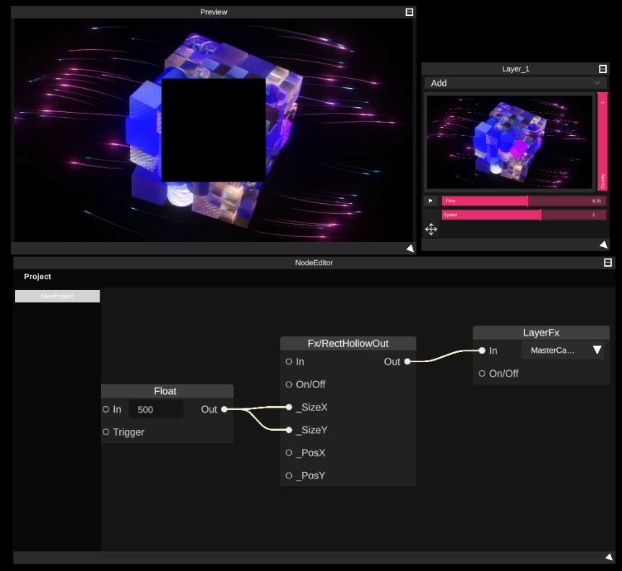Click the In port on the LayerFx node
The width and height of the screenshot is (622, 571).
click(x=481, y=351)
